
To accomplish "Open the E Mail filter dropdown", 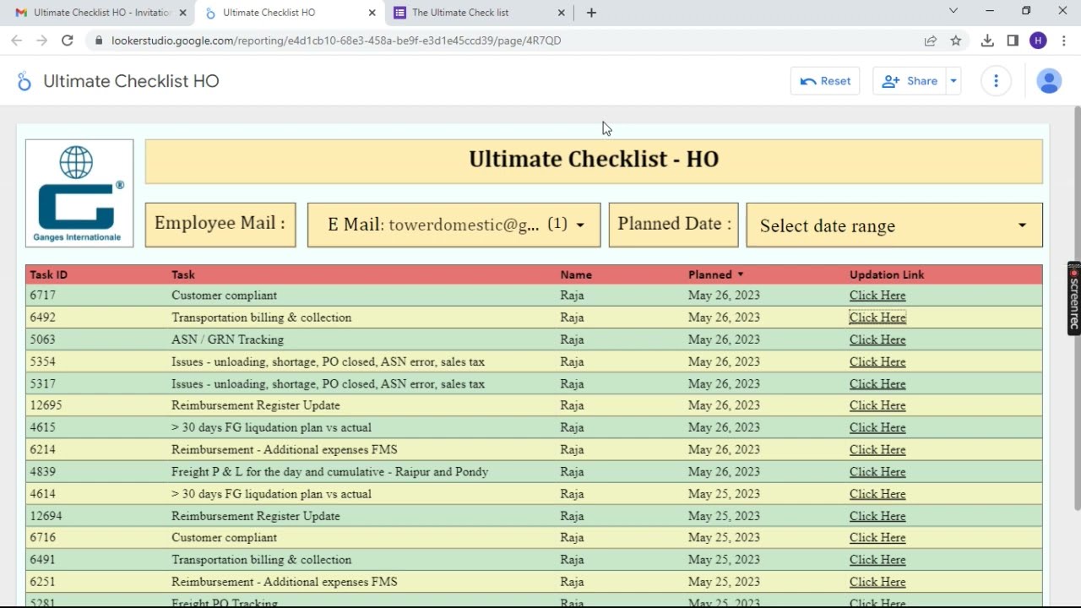I will point(454,225).
